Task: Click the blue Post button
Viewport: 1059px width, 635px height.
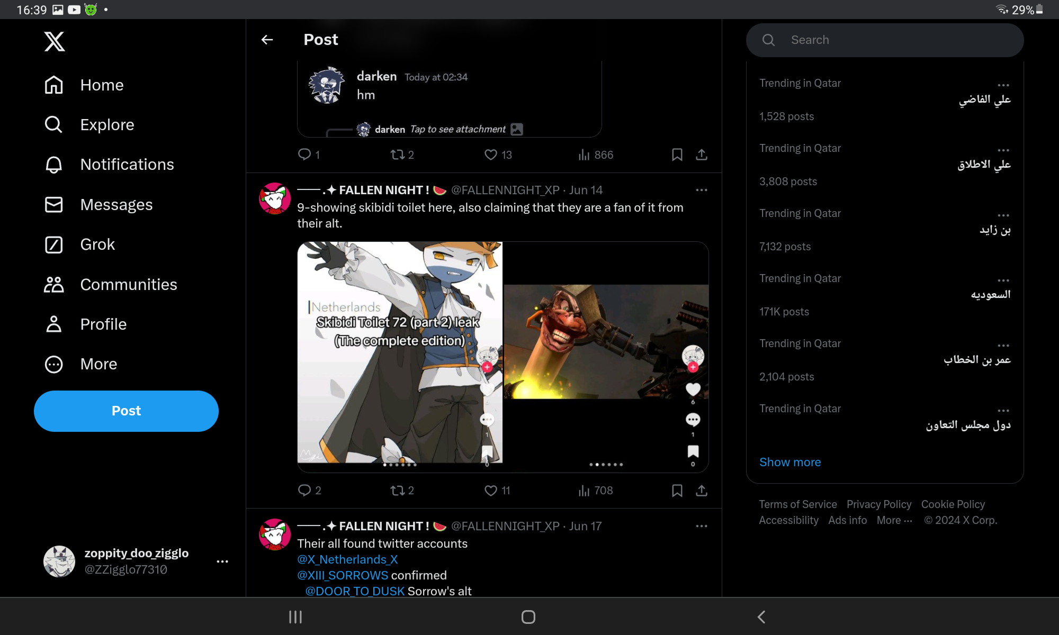Action: [x=126, y=411]
